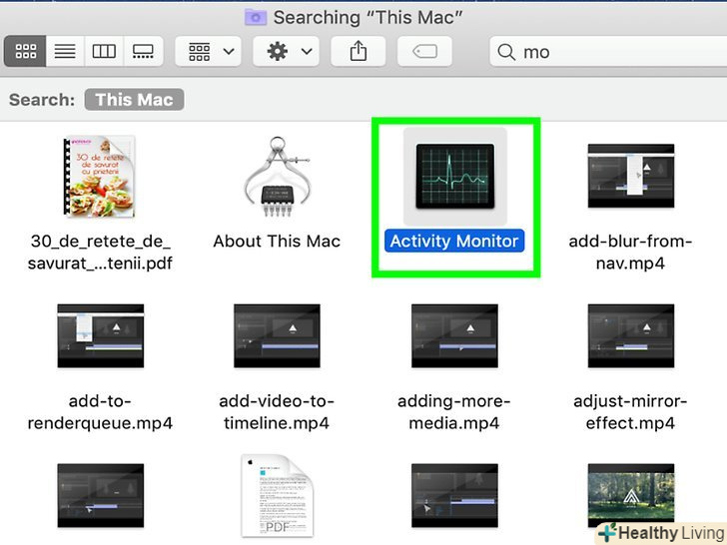The image size is (727, 545).
Task: Open the gear action menu
Action: 286,51
